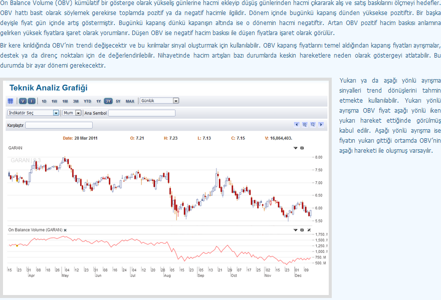Click the Ana Sembol input field

click(142, 113)
